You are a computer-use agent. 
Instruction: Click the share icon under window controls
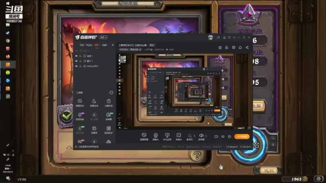[x=247, y=48]
